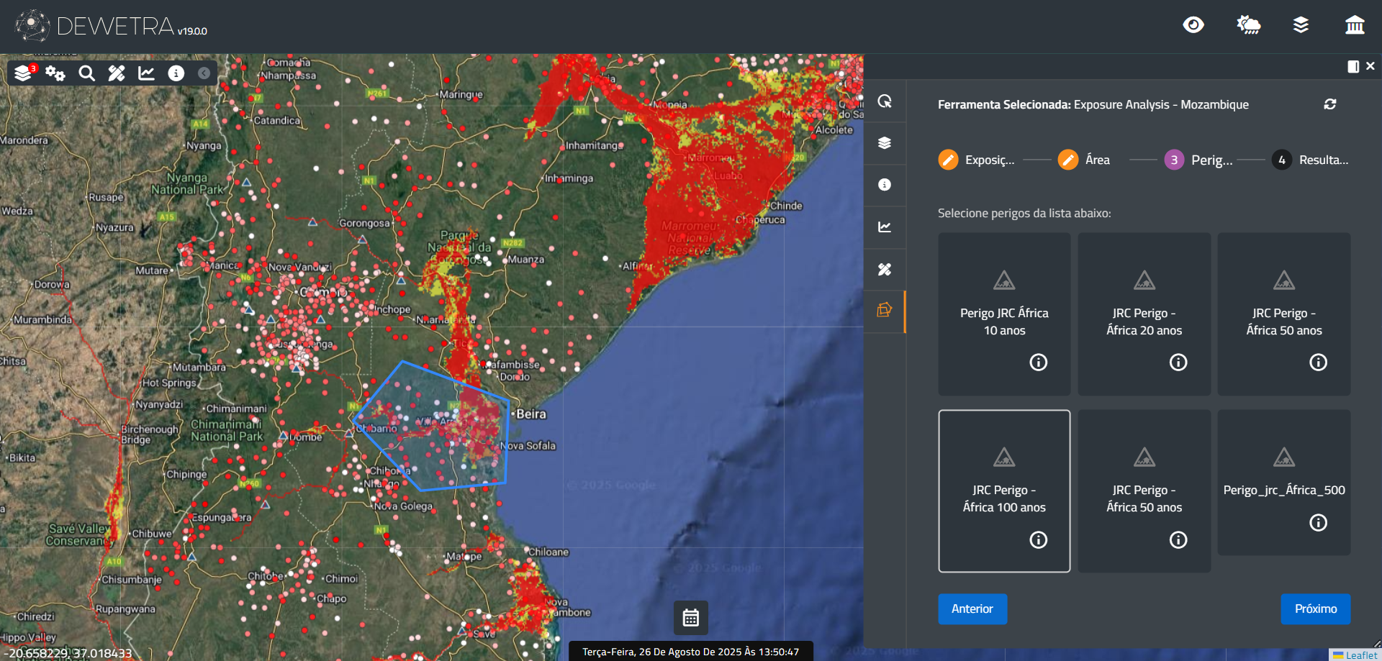Open the line chart tool in map toolbar
The height and width of the screenshot is (661, 1382).
coord(146,73)
